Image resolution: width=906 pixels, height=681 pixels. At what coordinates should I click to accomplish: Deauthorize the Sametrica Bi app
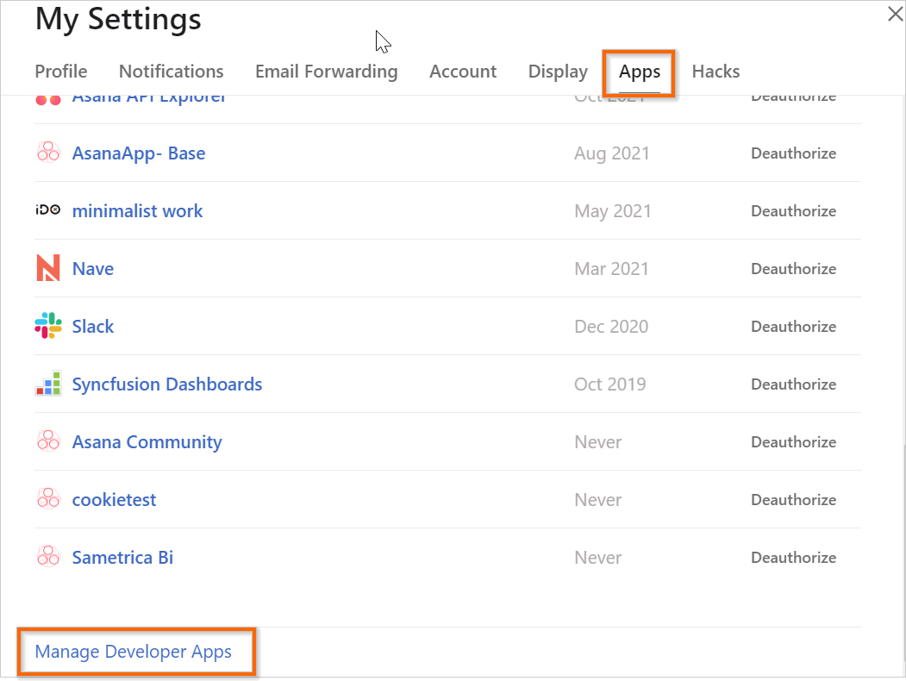(x=793, y=558)
